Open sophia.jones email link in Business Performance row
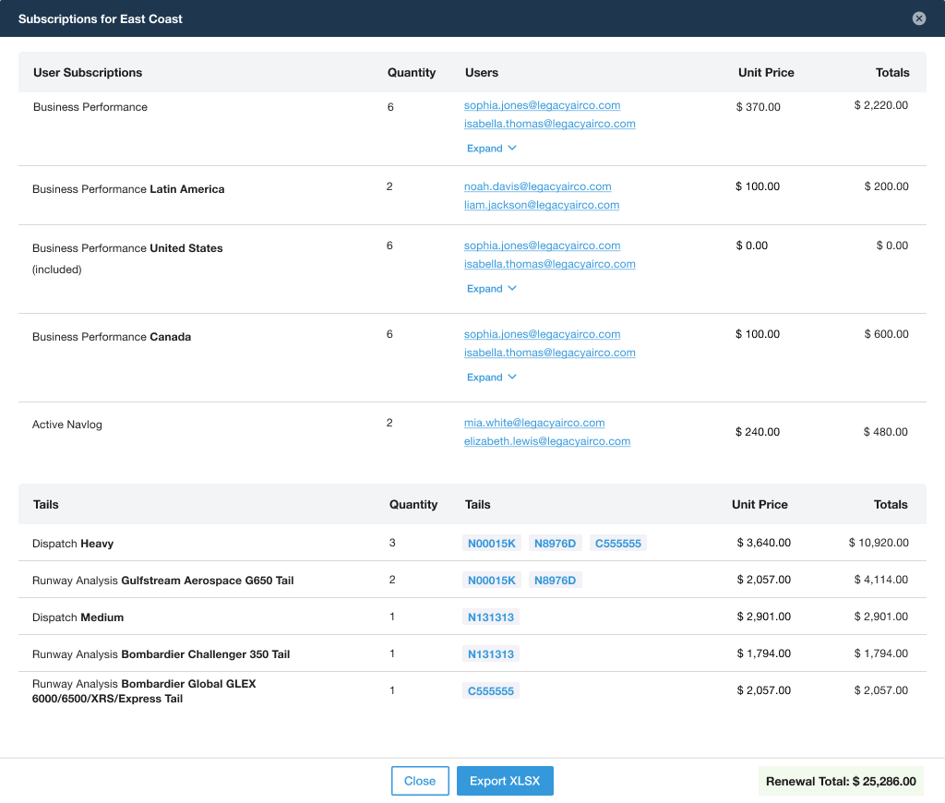 [542, 105]
